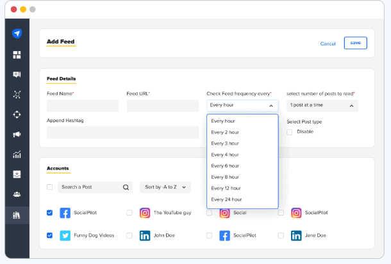Screen dimensions: 391x264
Task: Click the SocialPilot paper plane logo
Action: click(x=17, y=34)
